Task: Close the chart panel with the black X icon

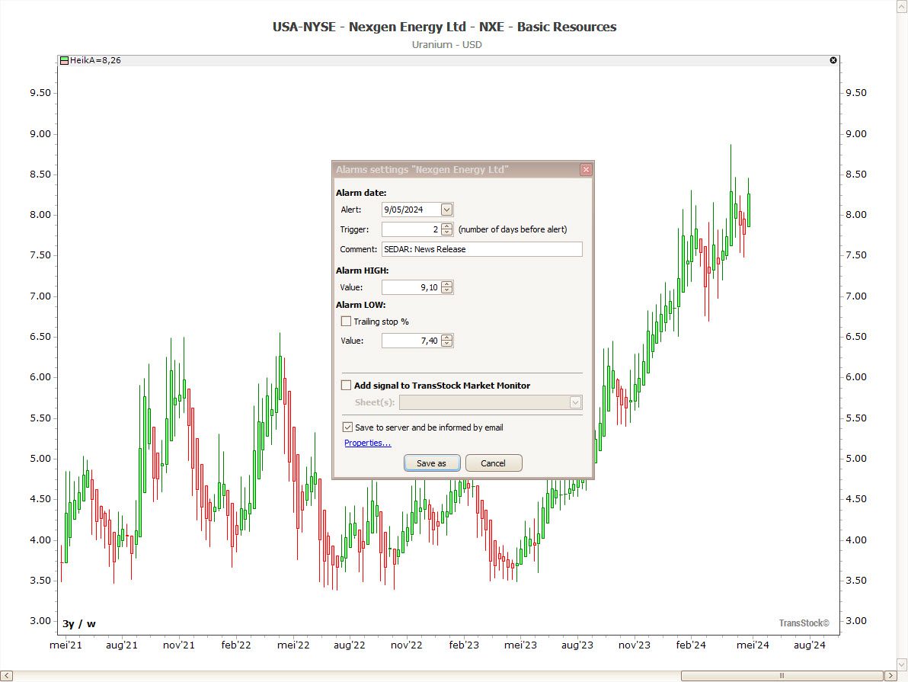Action: (x=833, y=60)
